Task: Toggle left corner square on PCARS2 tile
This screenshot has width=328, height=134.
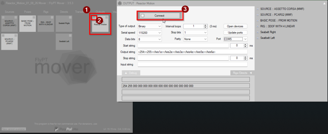Action: pyautogui.click(x=3, y=35)
